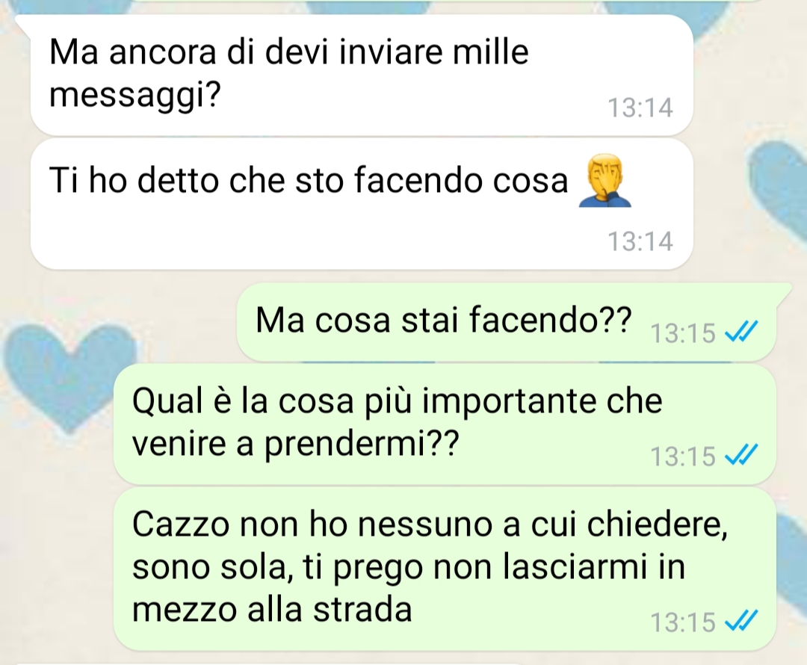Tap the 13:15 timestamp on the 'venire a prendermi??' bubble

(684, 456)
